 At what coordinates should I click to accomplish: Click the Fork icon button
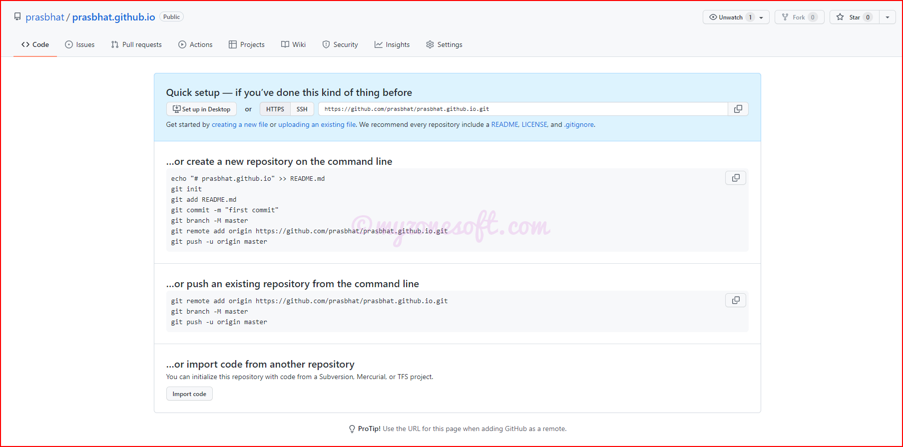tap(785, 17)
